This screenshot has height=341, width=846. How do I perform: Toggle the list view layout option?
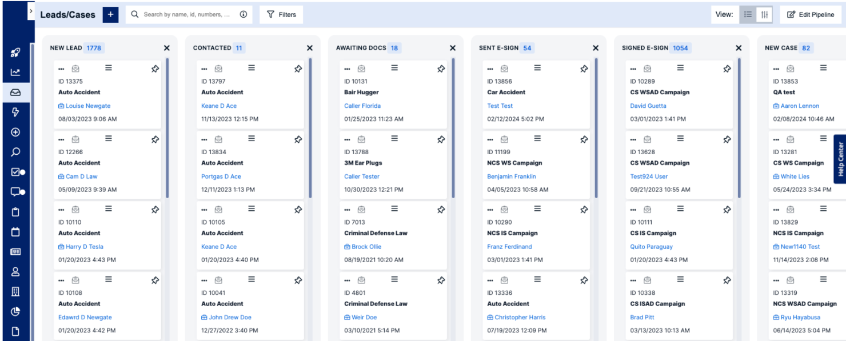(747, 14)
